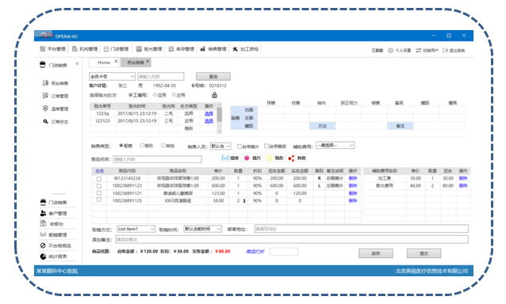The width and height of the screenshot is (506, 304).
Task: Select the 隐形 sales type radio
Action: [x=142, y=146]
